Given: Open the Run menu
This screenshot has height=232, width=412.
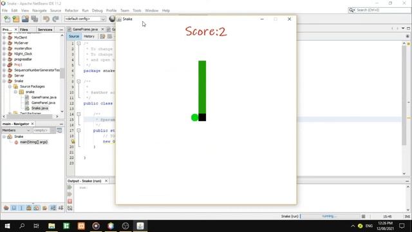Looking at the screenshot, I should (x=85, y=10).
